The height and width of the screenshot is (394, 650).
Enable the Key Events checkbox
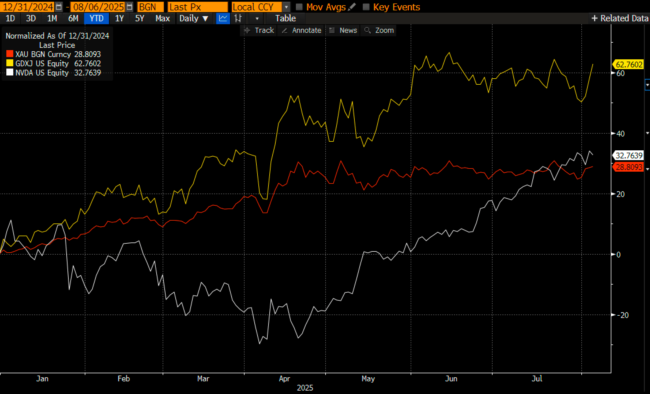pyautogui.click(x=366, y=7)
